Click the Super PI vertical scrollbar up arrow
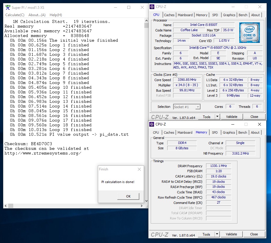Screen dimensions: 271x243 click(x=146, y=21)
